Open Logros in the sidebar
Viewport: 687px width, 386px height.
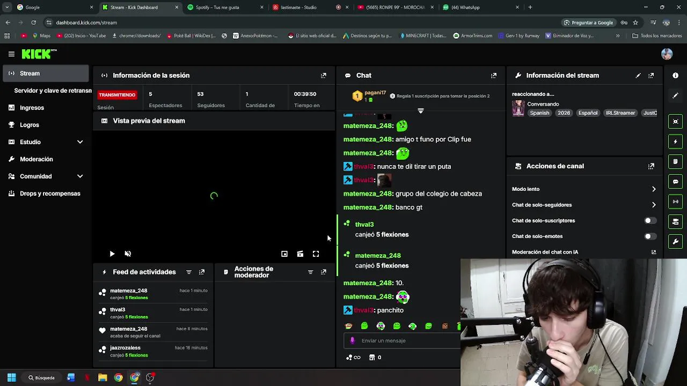(x=46, y=125)
